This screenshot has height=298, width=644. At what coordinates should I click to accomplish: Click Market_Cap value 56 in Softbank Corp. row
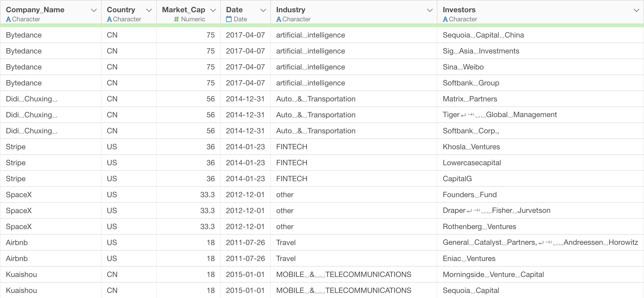(x=211, y=131)
